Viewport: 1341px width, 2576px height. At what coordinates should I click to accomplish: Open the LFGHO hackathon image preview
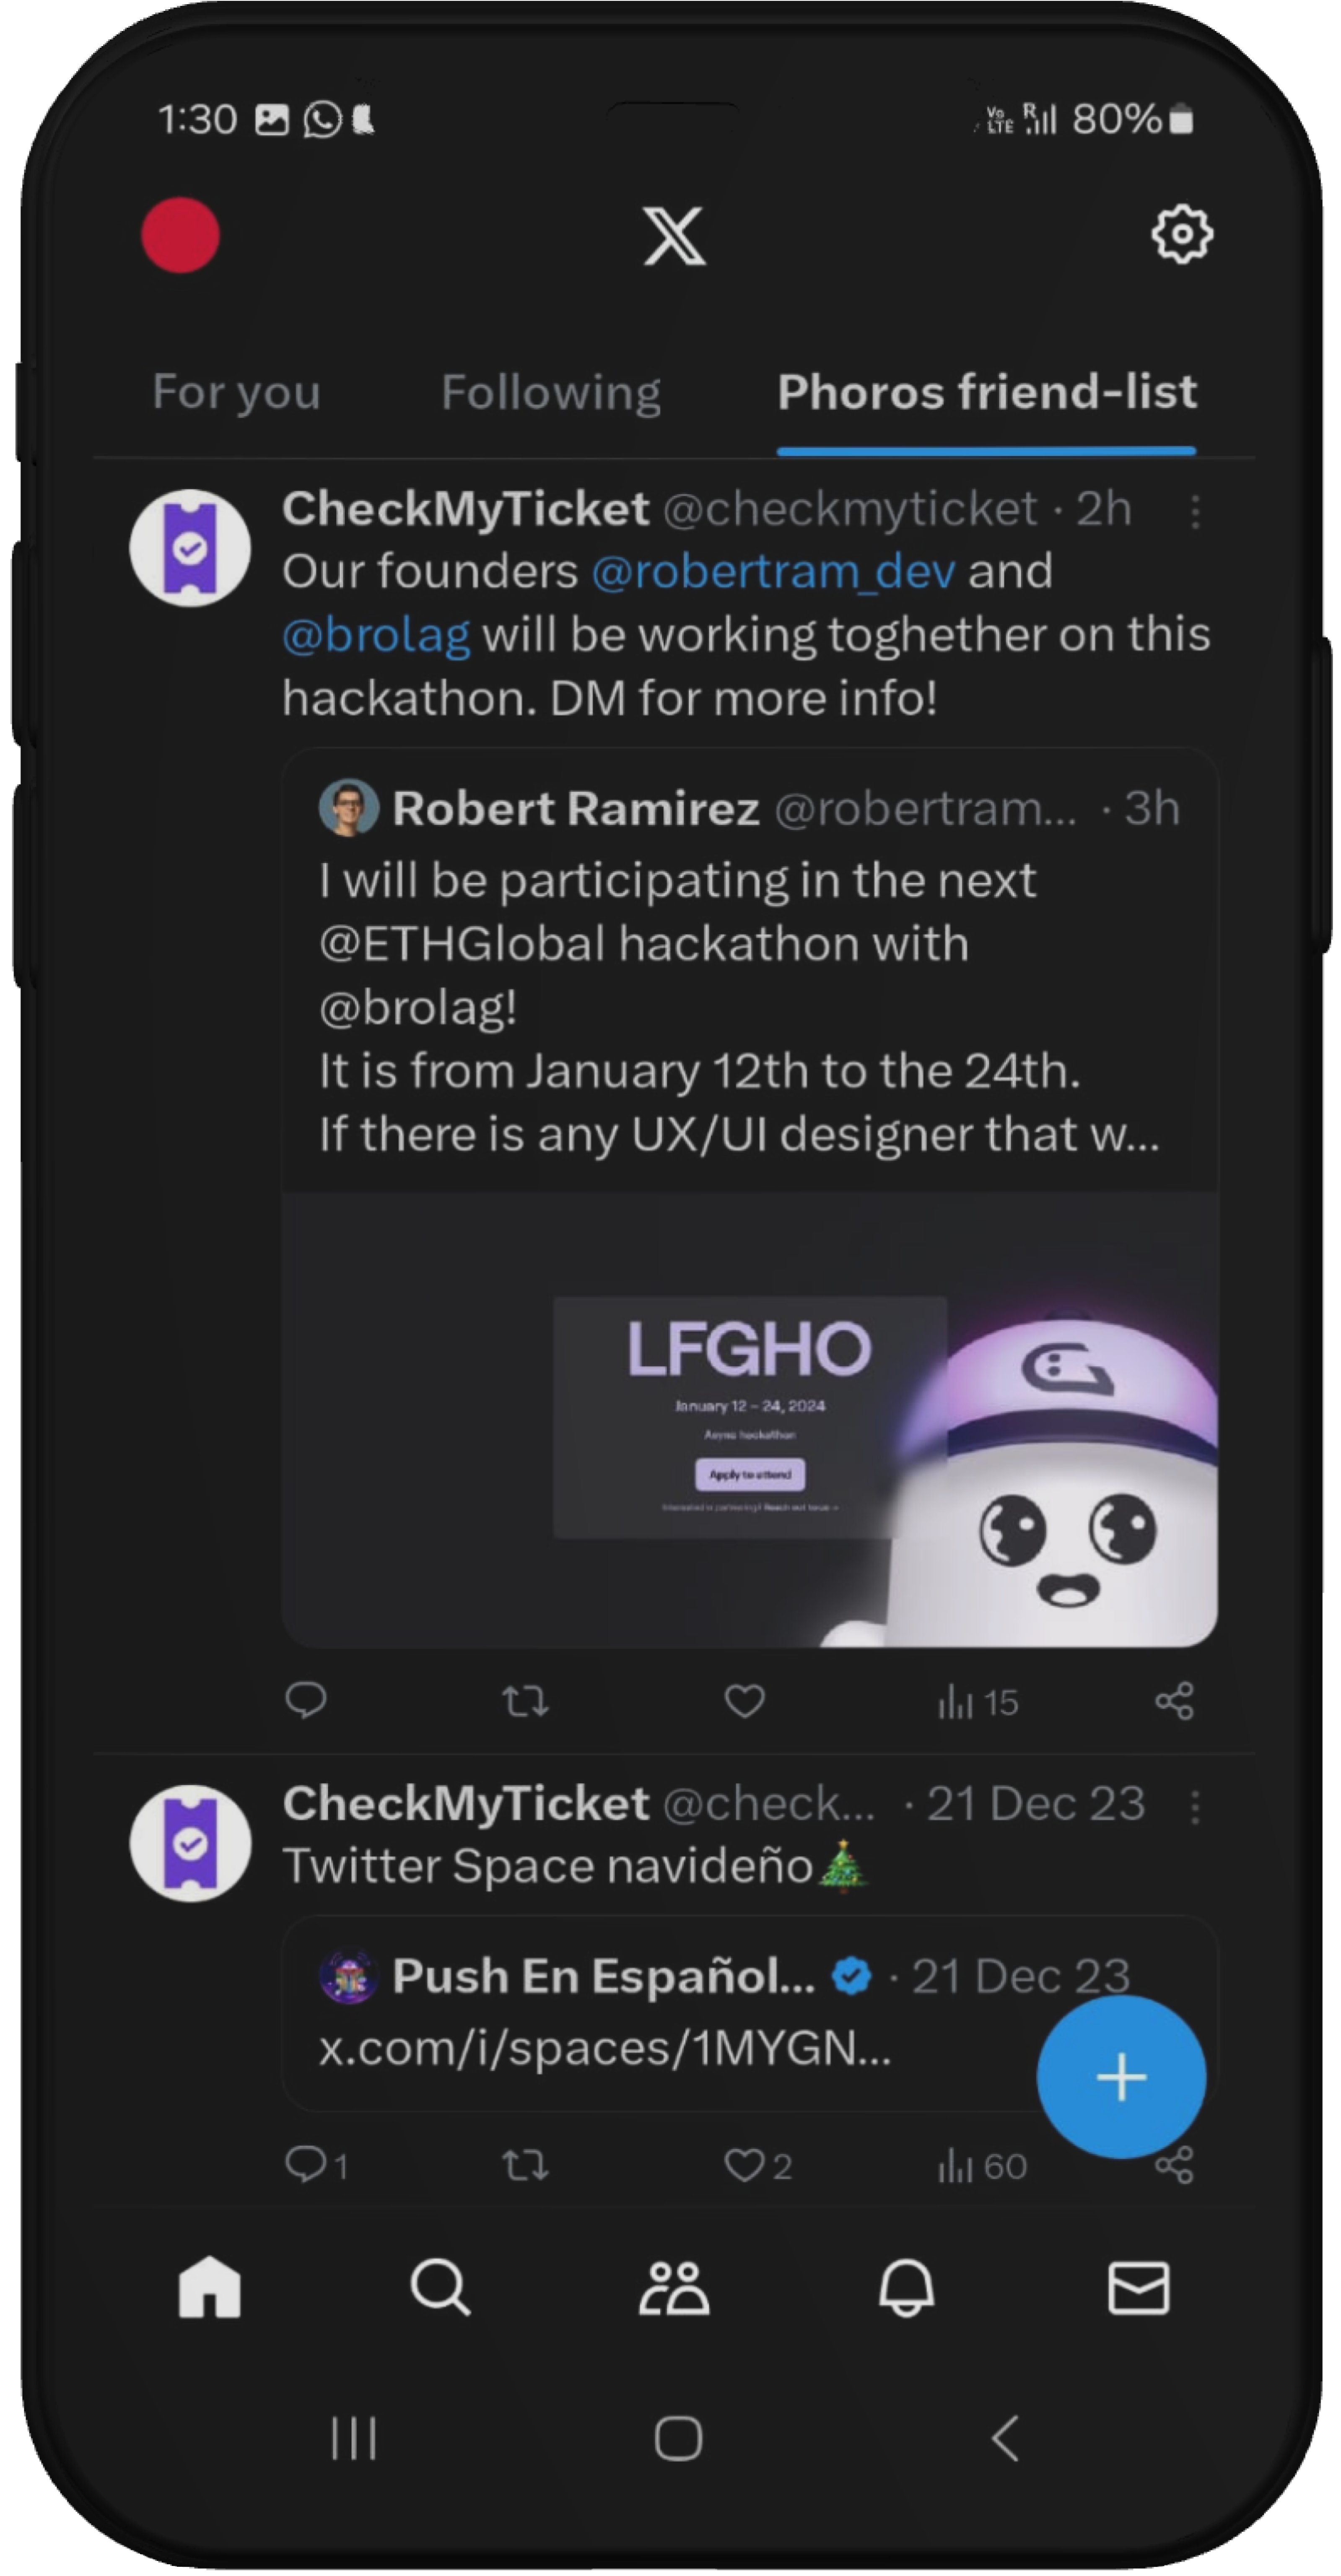[x=750, y=1418]
